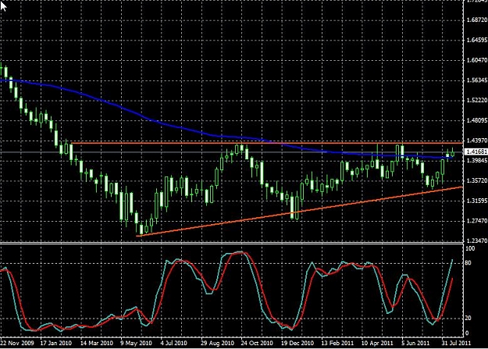488x349 pixels.
Task: Click the 10 Apr 2011 date label
Action: (377, 343)
